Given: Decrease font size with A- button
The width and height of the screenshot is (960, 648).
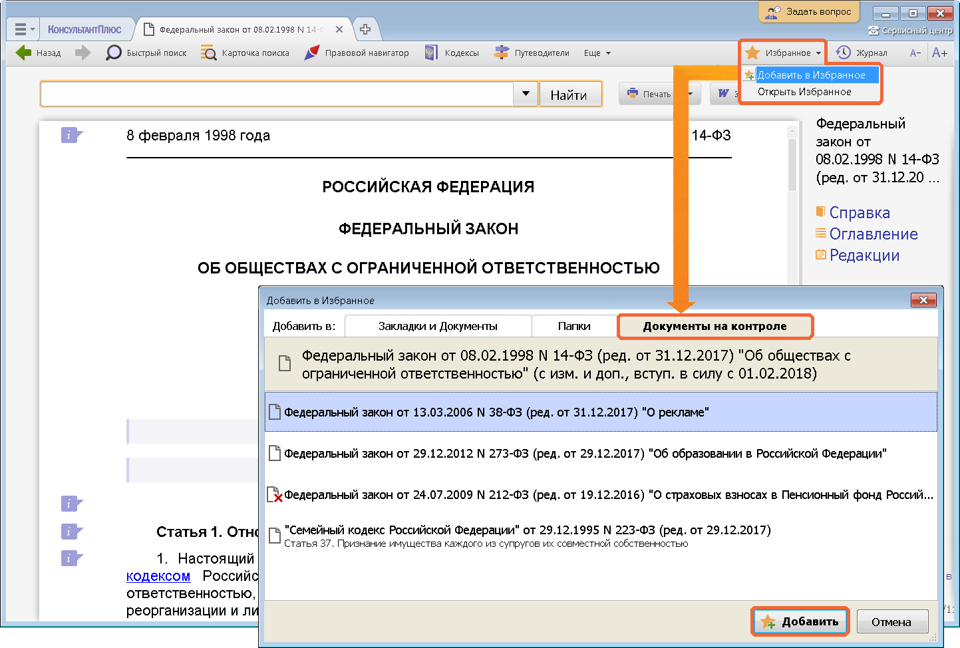Looking at the screenshot, I should (x=915, y=53).
